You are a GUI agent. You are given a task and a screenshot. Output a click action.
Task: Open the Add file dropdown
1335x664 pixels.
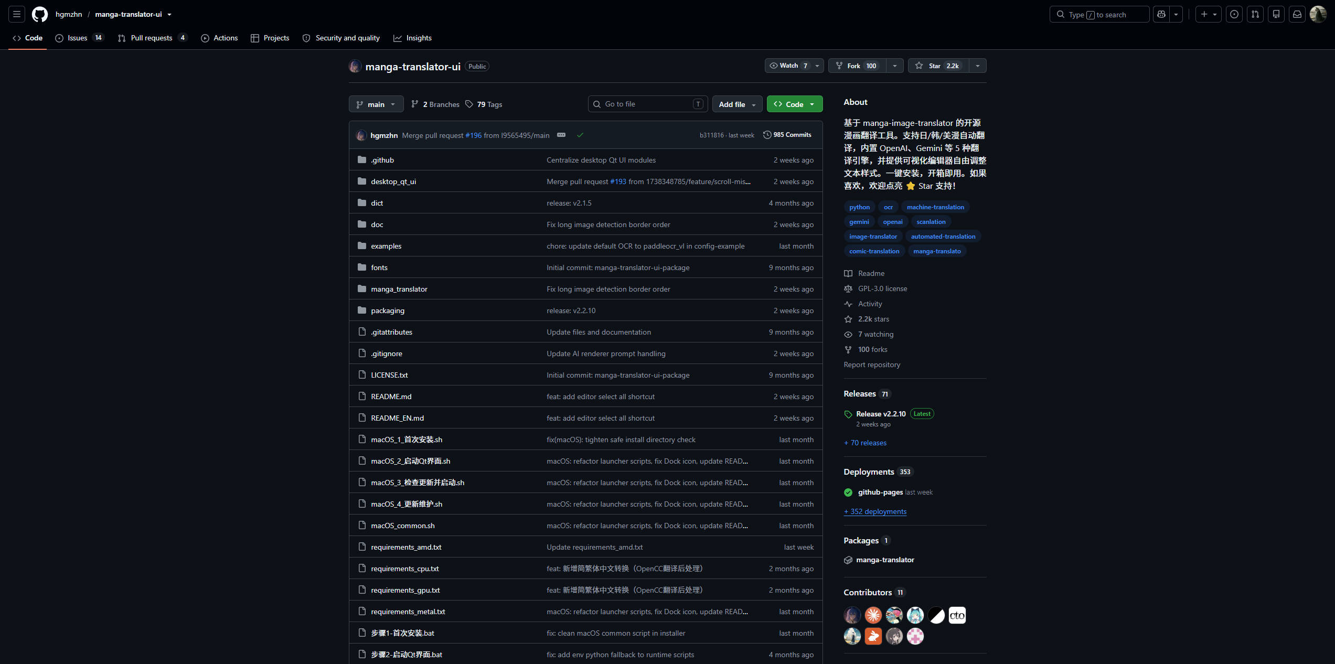coord(737,104)
